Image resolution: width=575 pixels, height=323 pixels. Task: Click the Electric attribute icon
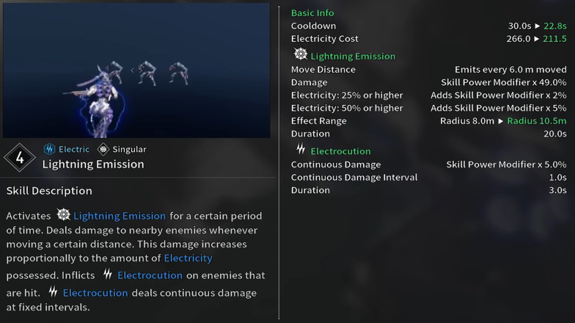(49, 149)
